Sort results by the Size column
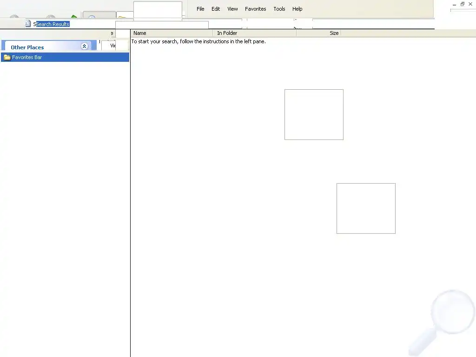 [319, 33]
